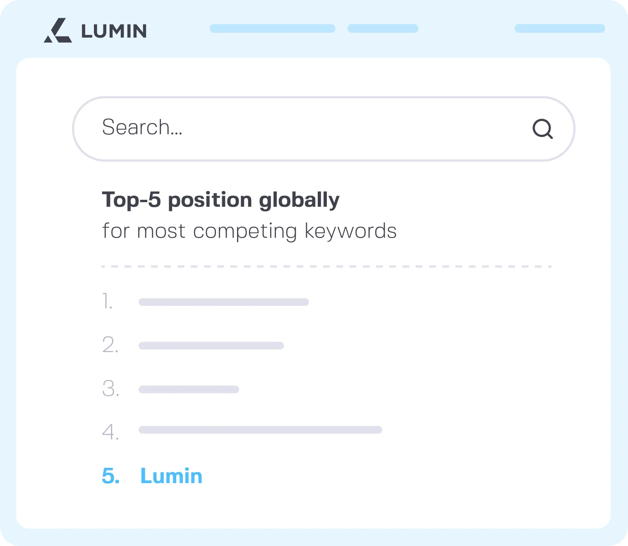This screenshot has height=546, width=628.
Task: Open the first ranked result placeholder bar
Action: [x=223, y=302]
